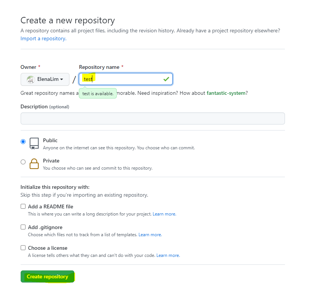The image size is (327, 293).
Task: Open the Import a repository link
Action: (x=44, y=39)
